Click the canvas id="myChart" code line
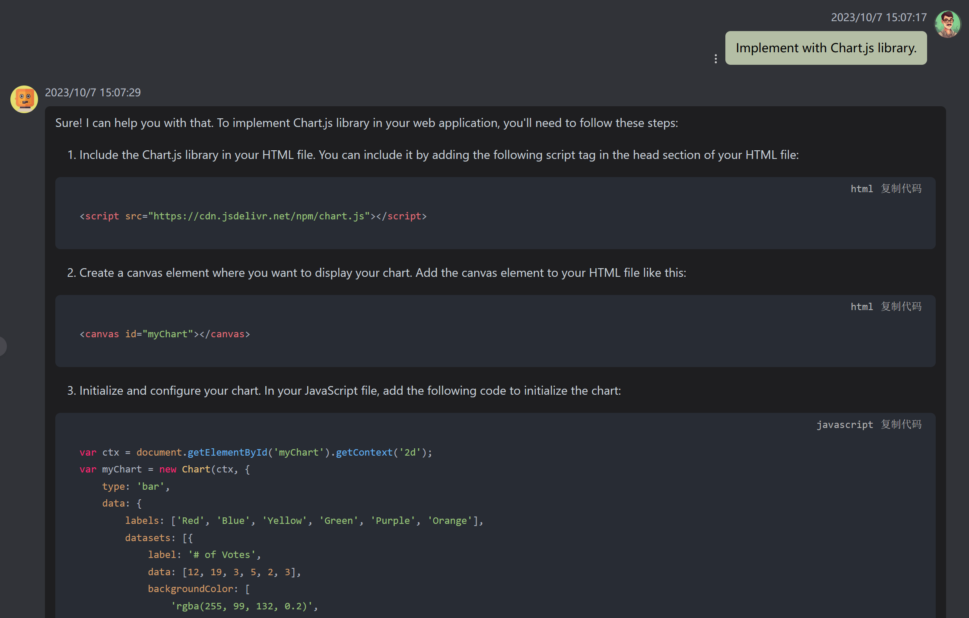The width and height of the screenshot is (969, 618). (165, 334)
